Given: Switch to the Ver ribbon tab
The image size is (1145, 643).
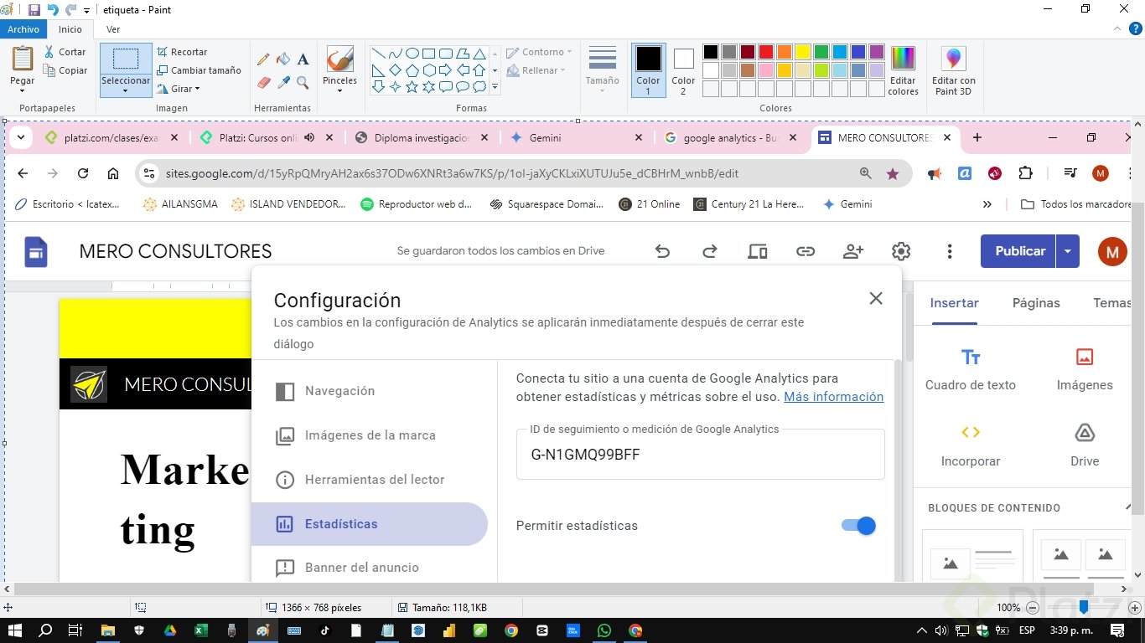Looking at the screenshot, I should tap(113, 29).
